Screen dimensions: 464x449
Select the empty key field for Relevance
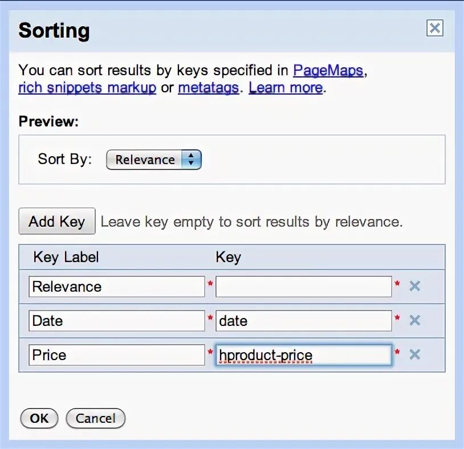tap(304, 287)
